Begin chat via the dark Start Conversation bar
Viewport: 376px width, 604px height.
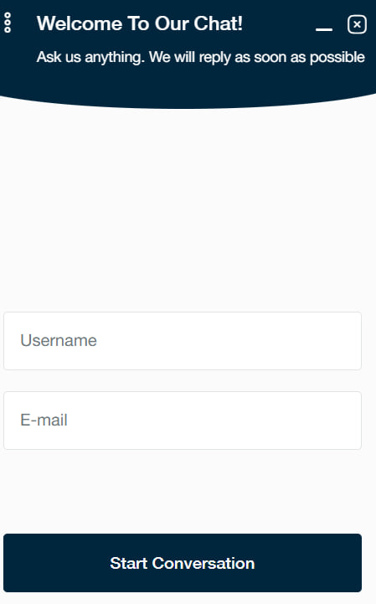[183, 563]
